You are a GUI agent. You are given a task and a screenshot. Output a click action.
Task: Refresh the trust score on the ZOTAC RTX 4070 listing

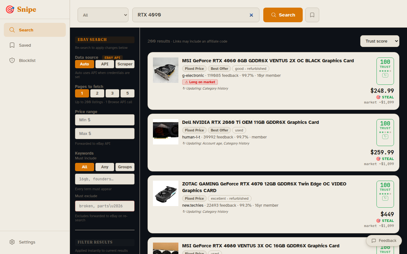[x=385, y=198]
